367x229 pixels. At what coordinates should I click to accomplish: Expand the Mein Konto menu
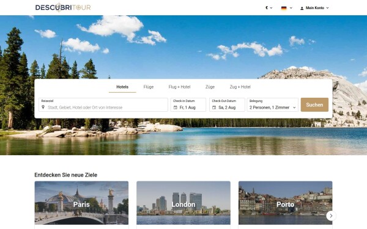314,8
